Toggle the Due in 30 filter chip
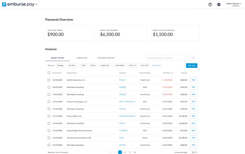This screenshot has width=245, height=154. click(x=145, y=65)
